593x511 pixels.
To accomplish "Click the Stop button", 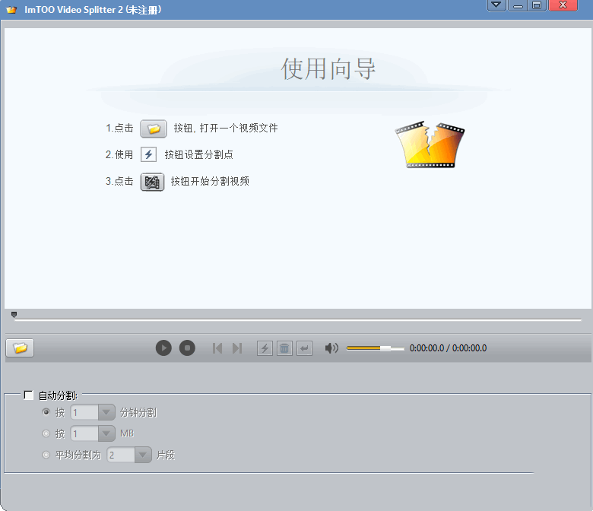I will [187, 348].
